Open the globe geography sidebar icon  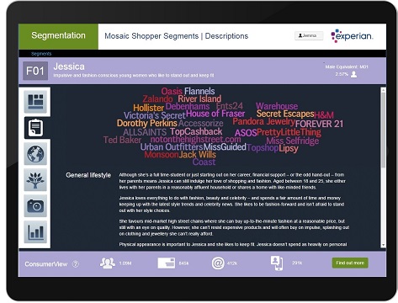pos(35,154)
